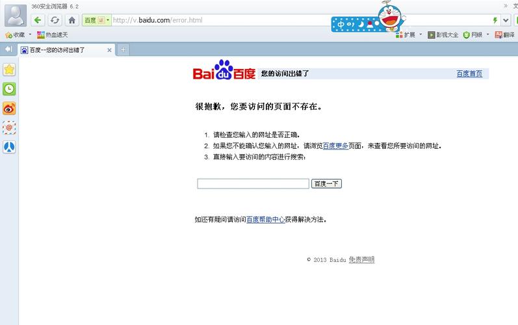Image resolution: width=518 pixels, height=325 pixels.
Task: Collapse the sidebar with the arrow toggle
Action: tap(8, 49)
